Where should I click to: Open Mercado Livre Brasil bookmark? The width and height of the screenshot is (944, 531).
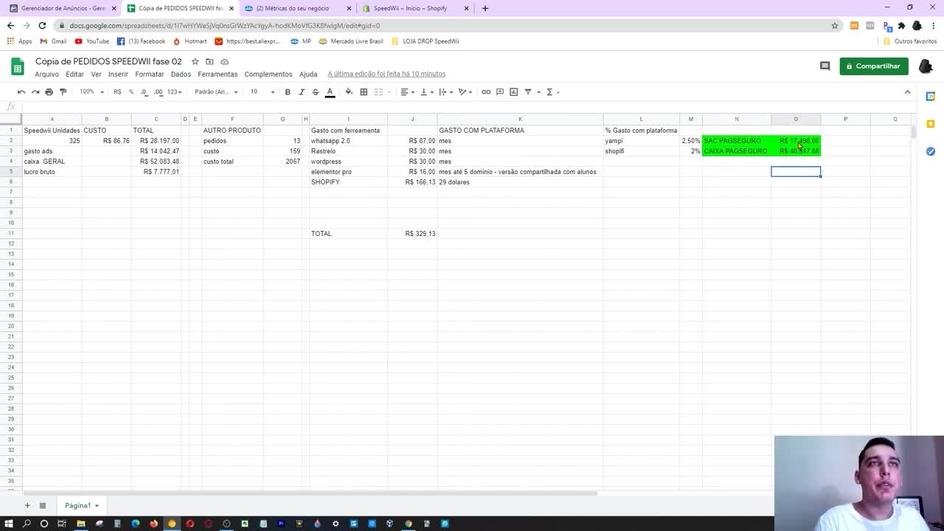[351, 41]
